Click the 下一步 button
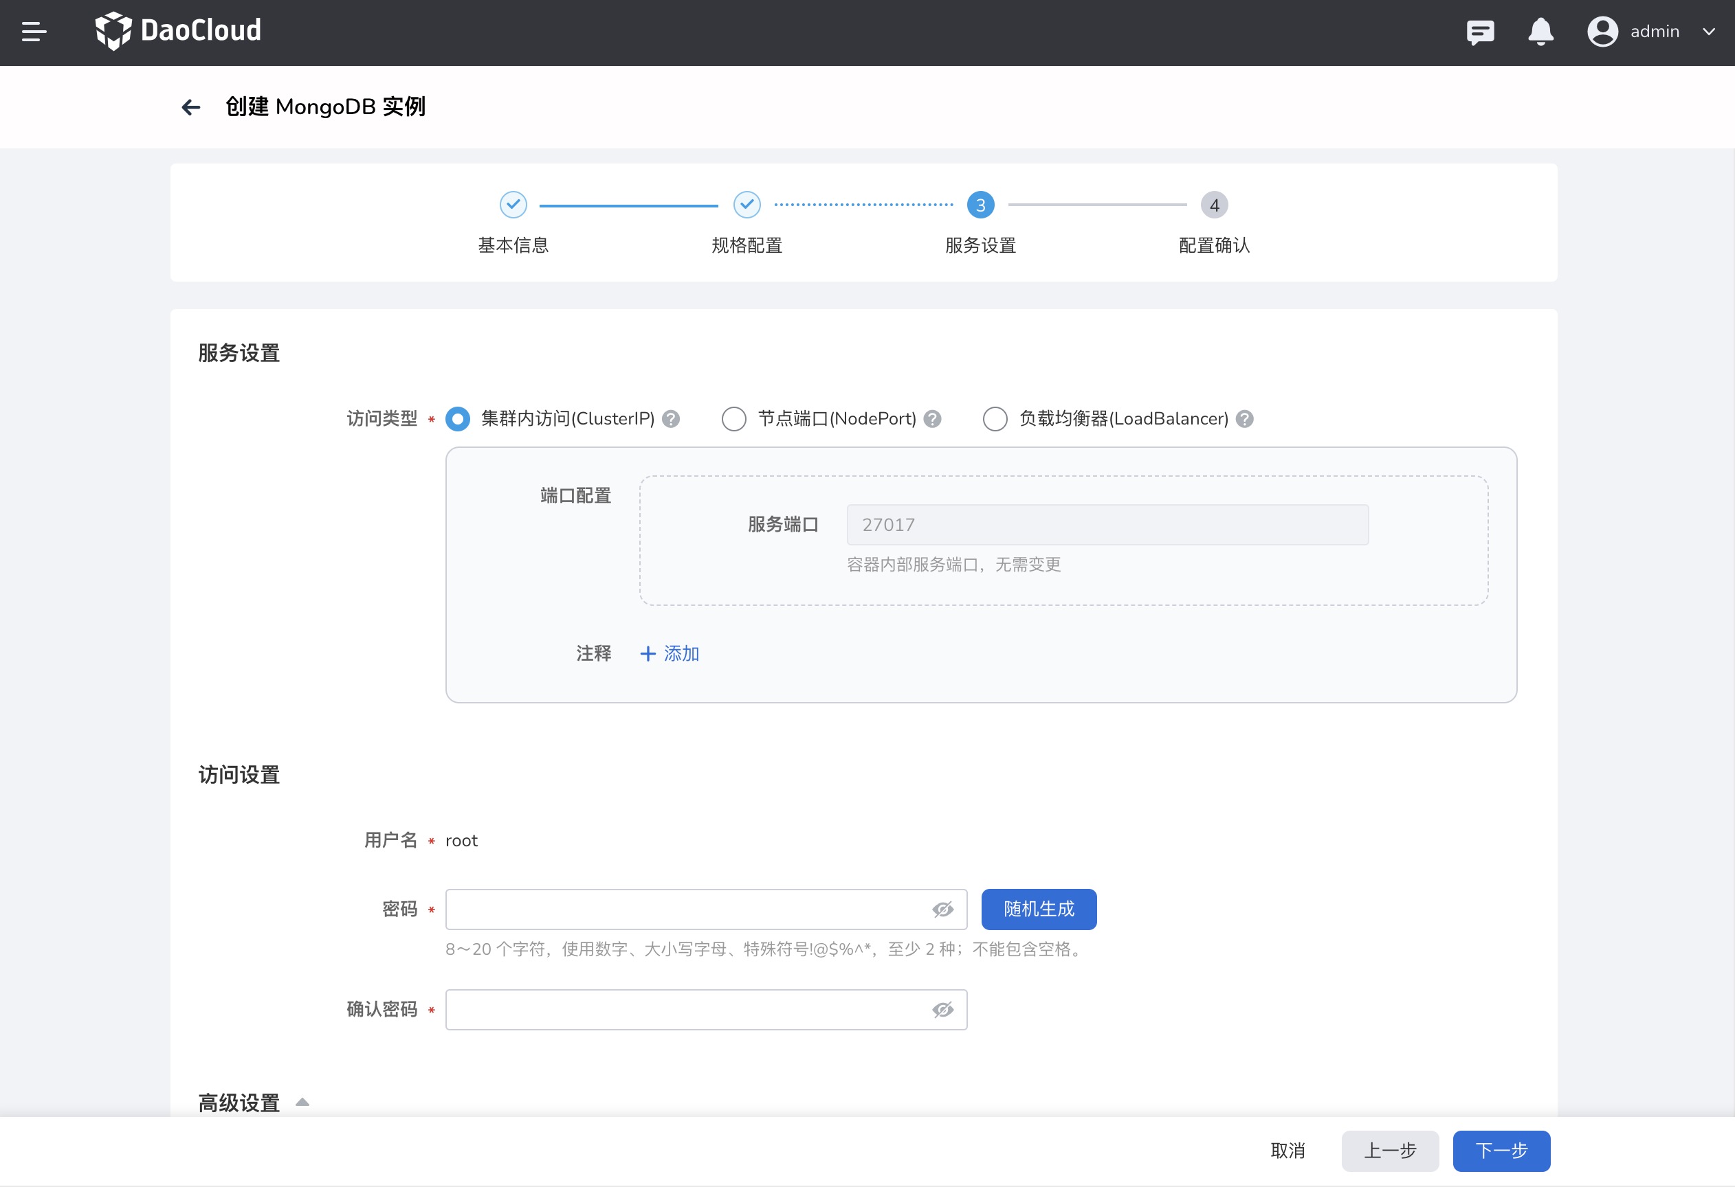The height and width of the screenshot is (1187, 1735). click(1501, 1151)
